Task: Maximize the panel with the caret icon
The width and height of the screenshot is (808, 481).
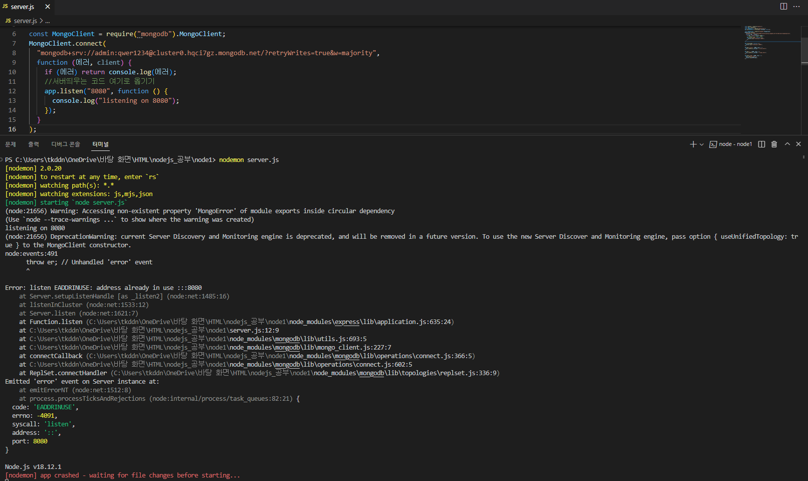Action: (787, 144)
